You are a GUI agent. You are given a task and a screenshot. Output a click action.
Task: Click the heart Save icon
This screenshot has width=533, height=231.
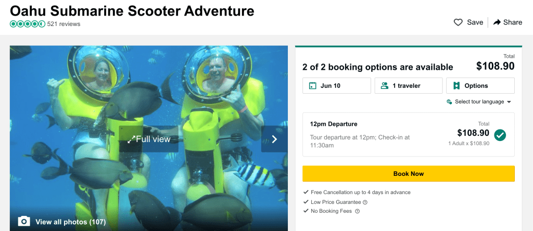458,22
